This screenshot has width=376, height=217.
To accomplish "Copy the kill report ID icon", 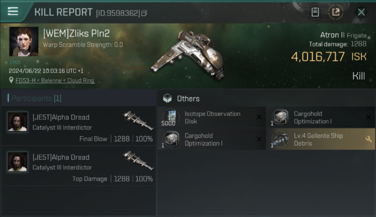I will 144,13.
